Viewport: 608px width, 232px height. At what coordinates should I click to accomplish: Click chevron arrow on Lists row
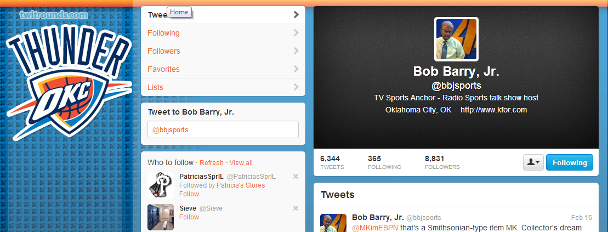pos(296,87)
